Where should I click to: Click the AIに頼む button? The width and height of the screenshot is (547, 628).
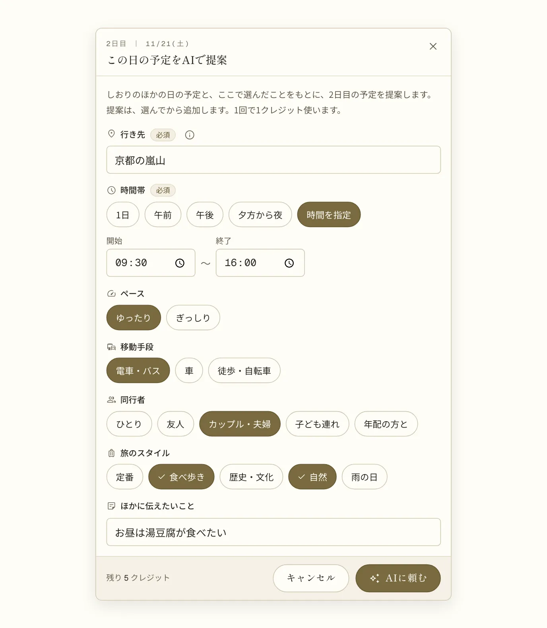click(398, 578)
